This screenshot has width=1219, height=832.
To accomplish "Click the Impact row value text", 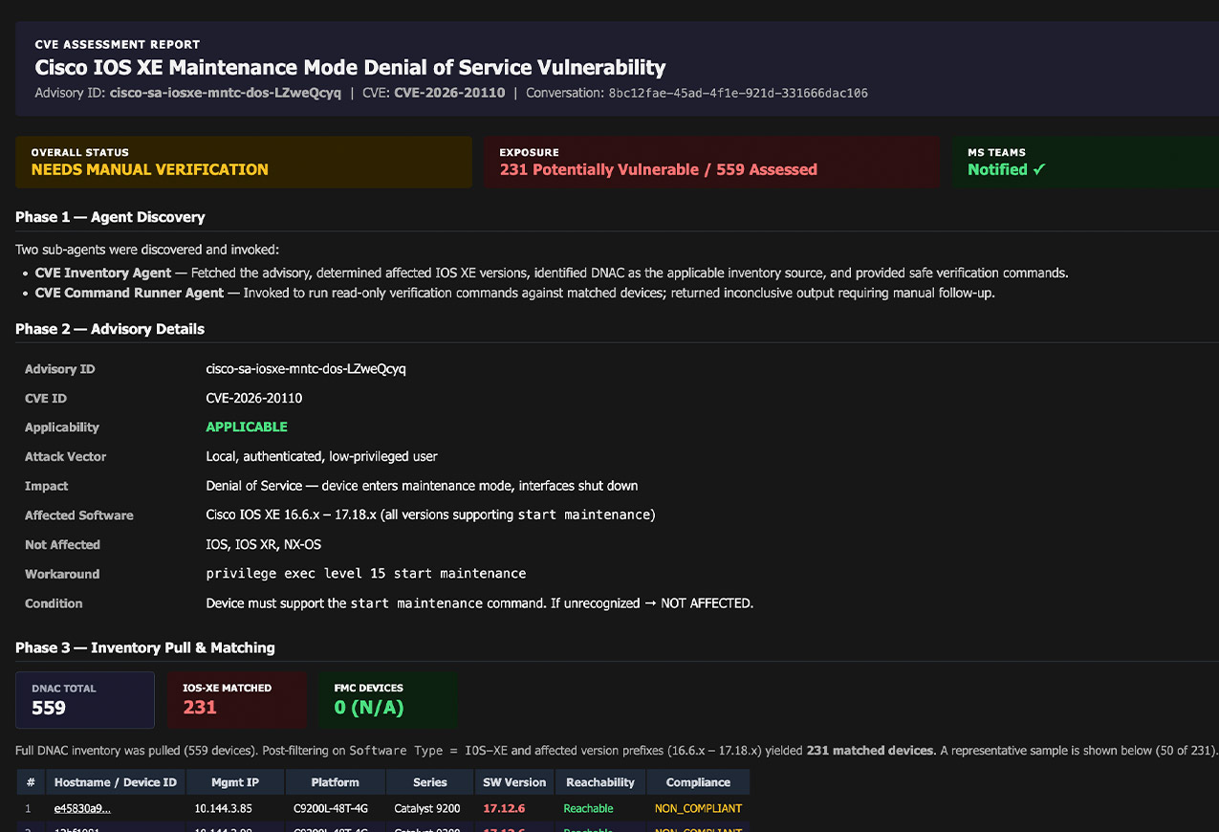I will [423, 486].
